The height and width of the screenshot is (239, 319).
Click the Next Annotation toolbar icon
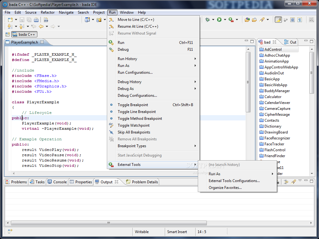coord(9,26)
